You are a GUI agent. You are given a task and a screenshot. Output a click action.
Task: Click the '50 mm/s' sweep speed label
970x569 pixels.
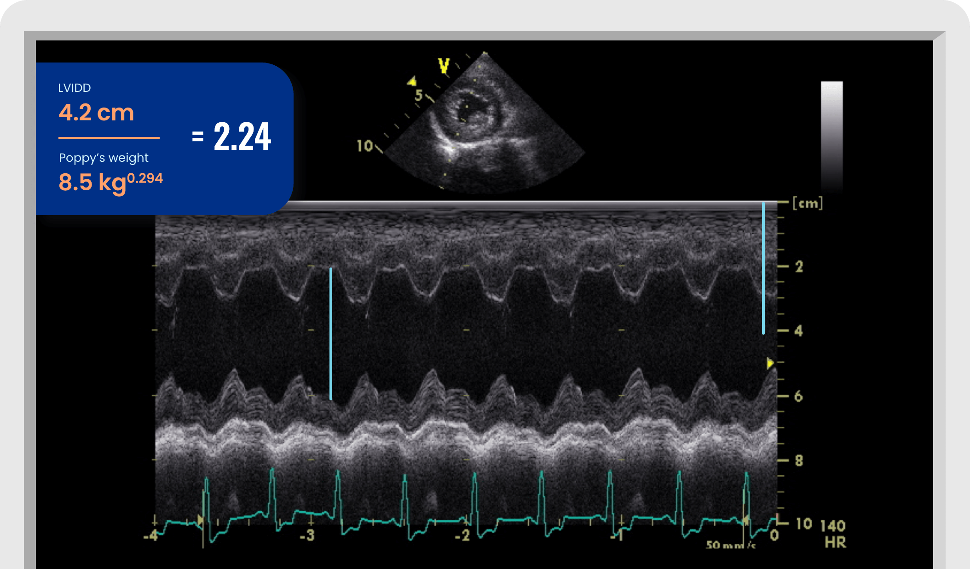[731, 545]
